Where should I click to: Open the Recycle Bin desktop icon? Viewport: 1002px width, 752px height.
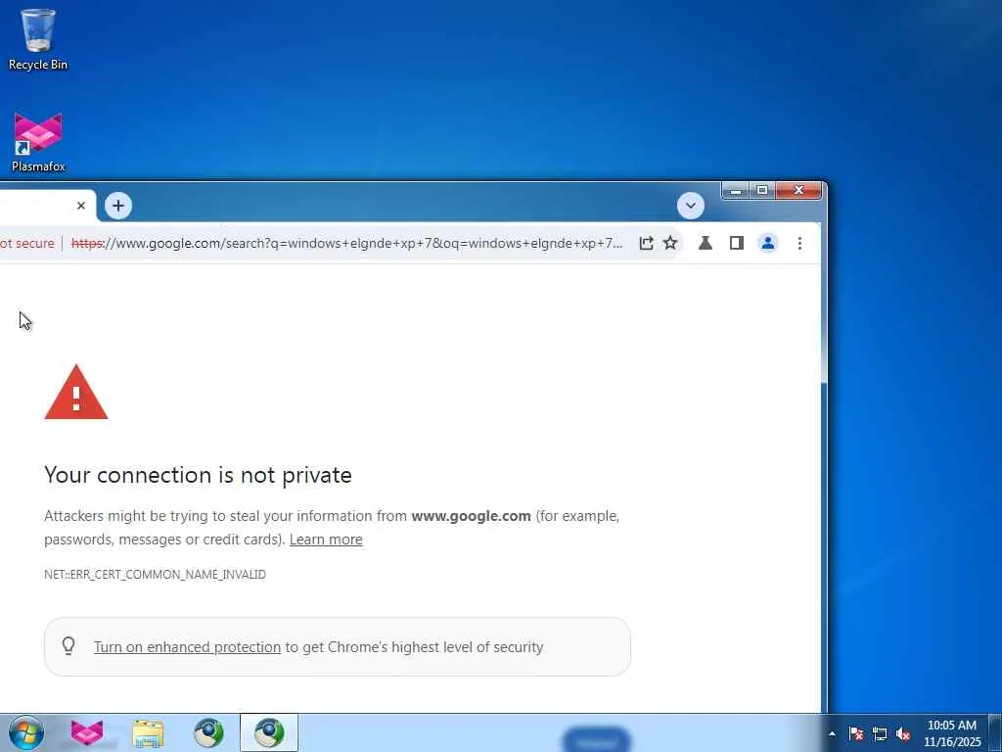pyautogui.click(x=38, y=39)
